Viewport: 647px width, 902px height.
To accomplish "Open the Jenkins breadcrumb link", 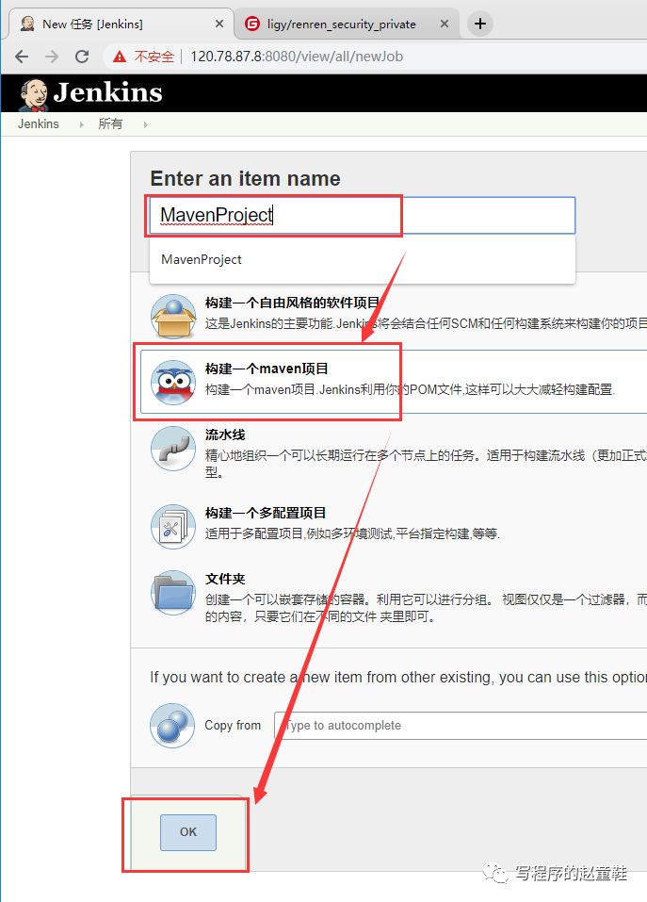I will point(38,123).
